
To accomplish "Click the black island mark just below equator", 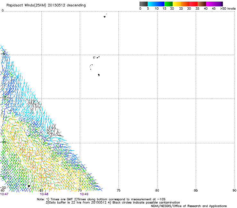I will (x=105, y=17).
